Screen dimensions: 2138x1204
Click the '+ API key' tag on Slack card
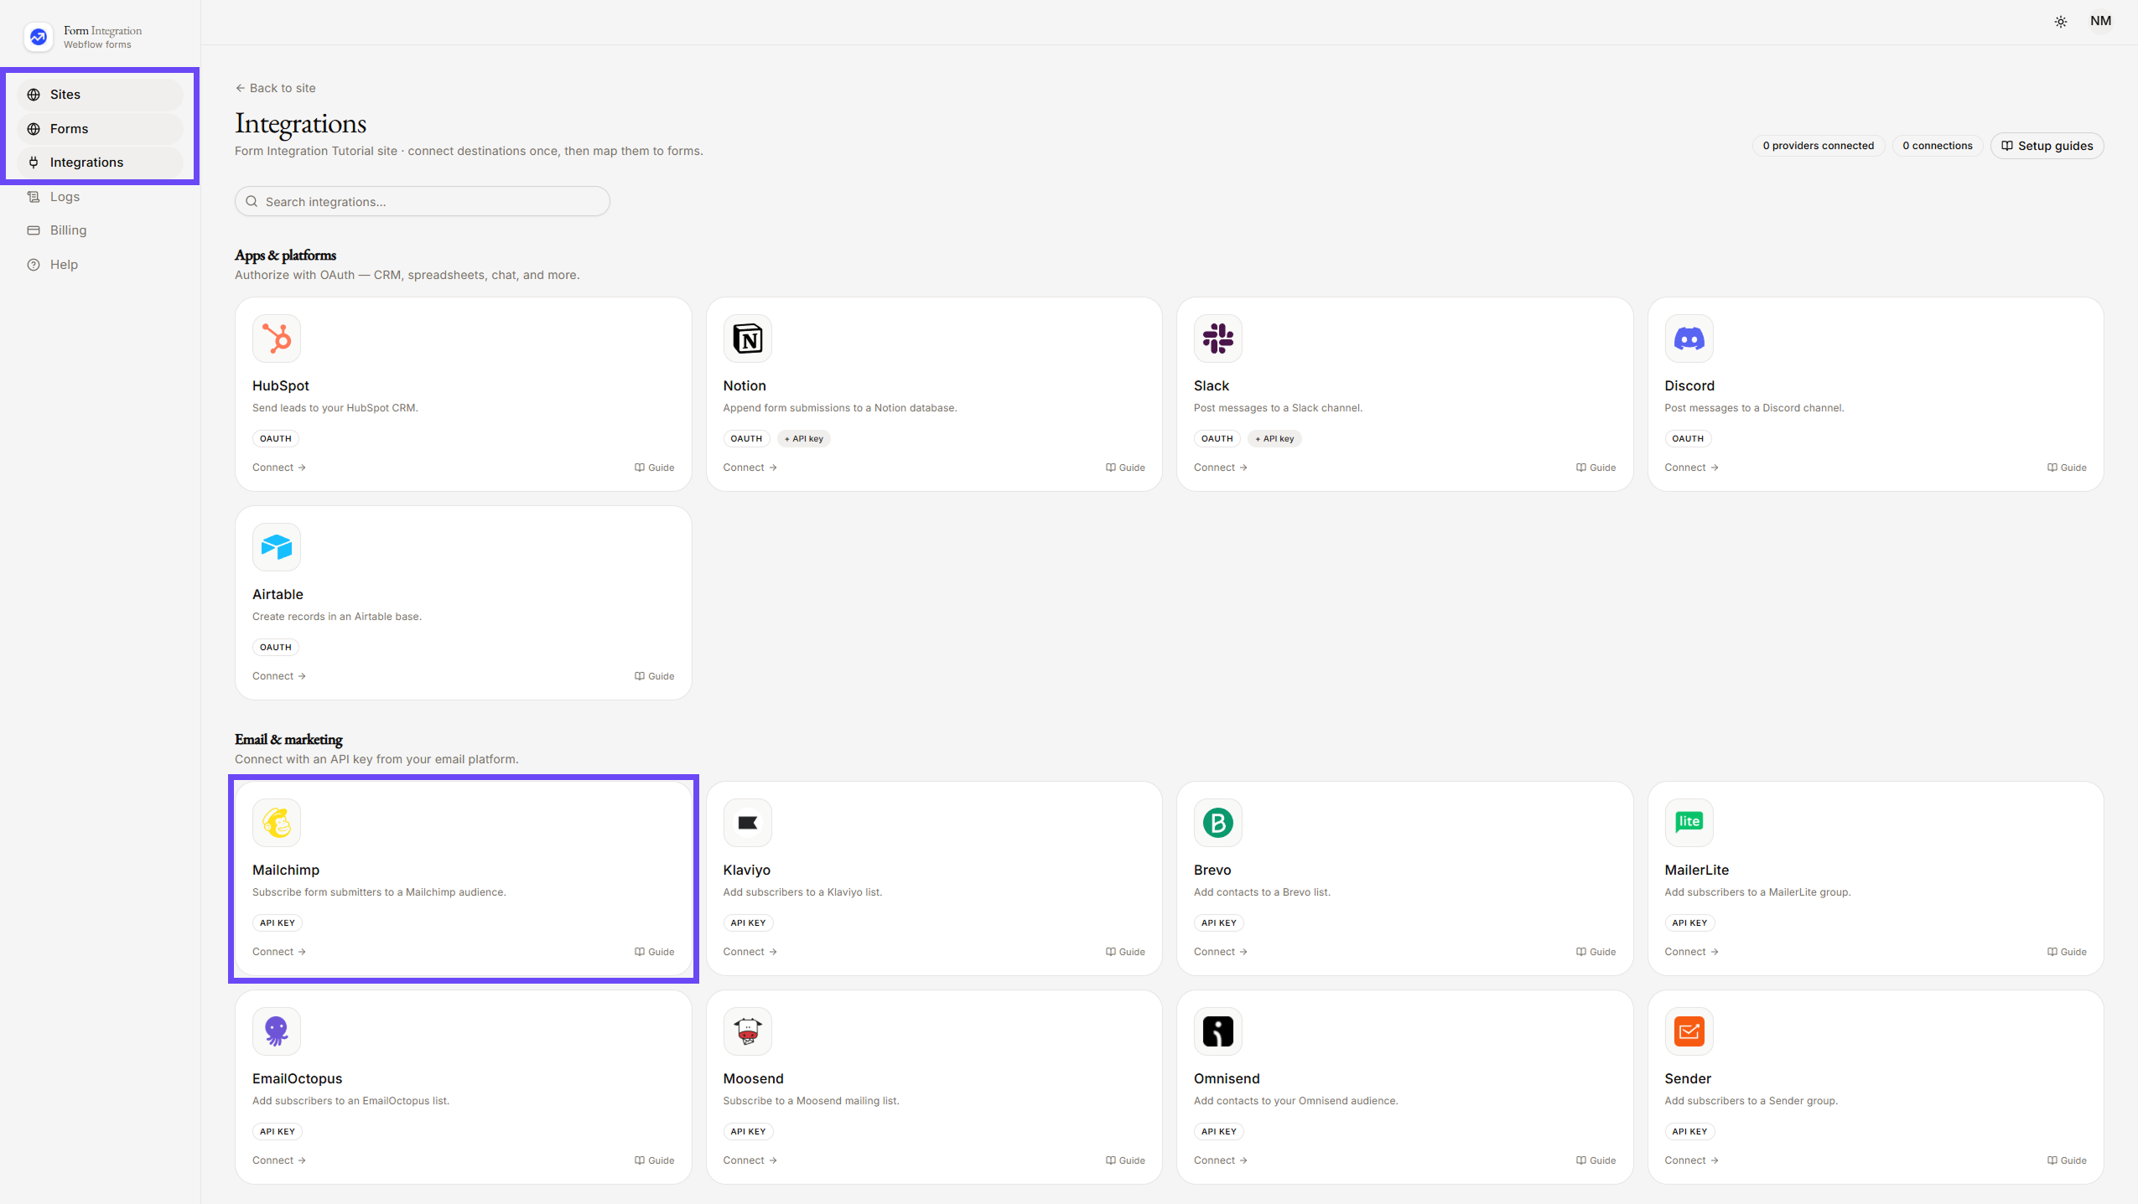tap(1274, 439)
